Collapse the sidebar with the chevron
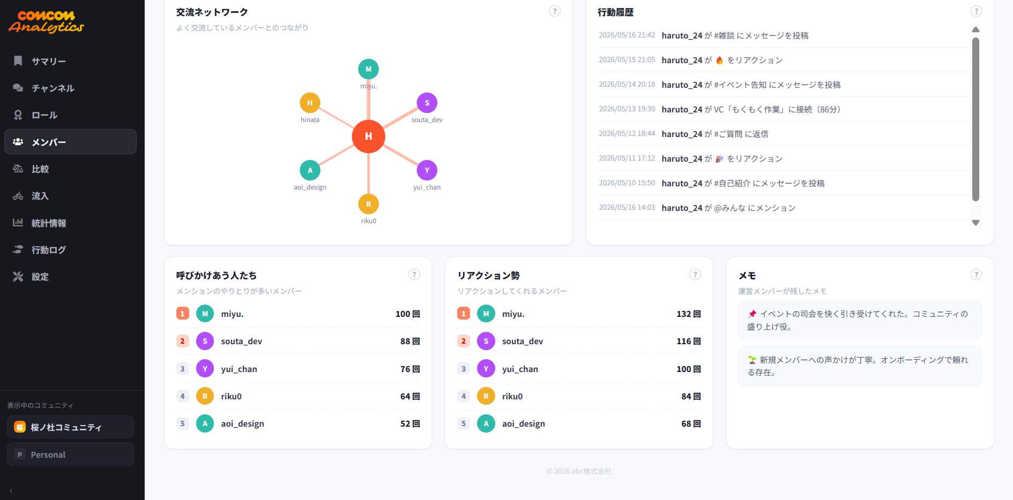The image size is (1013, 500). click(11, 490)
